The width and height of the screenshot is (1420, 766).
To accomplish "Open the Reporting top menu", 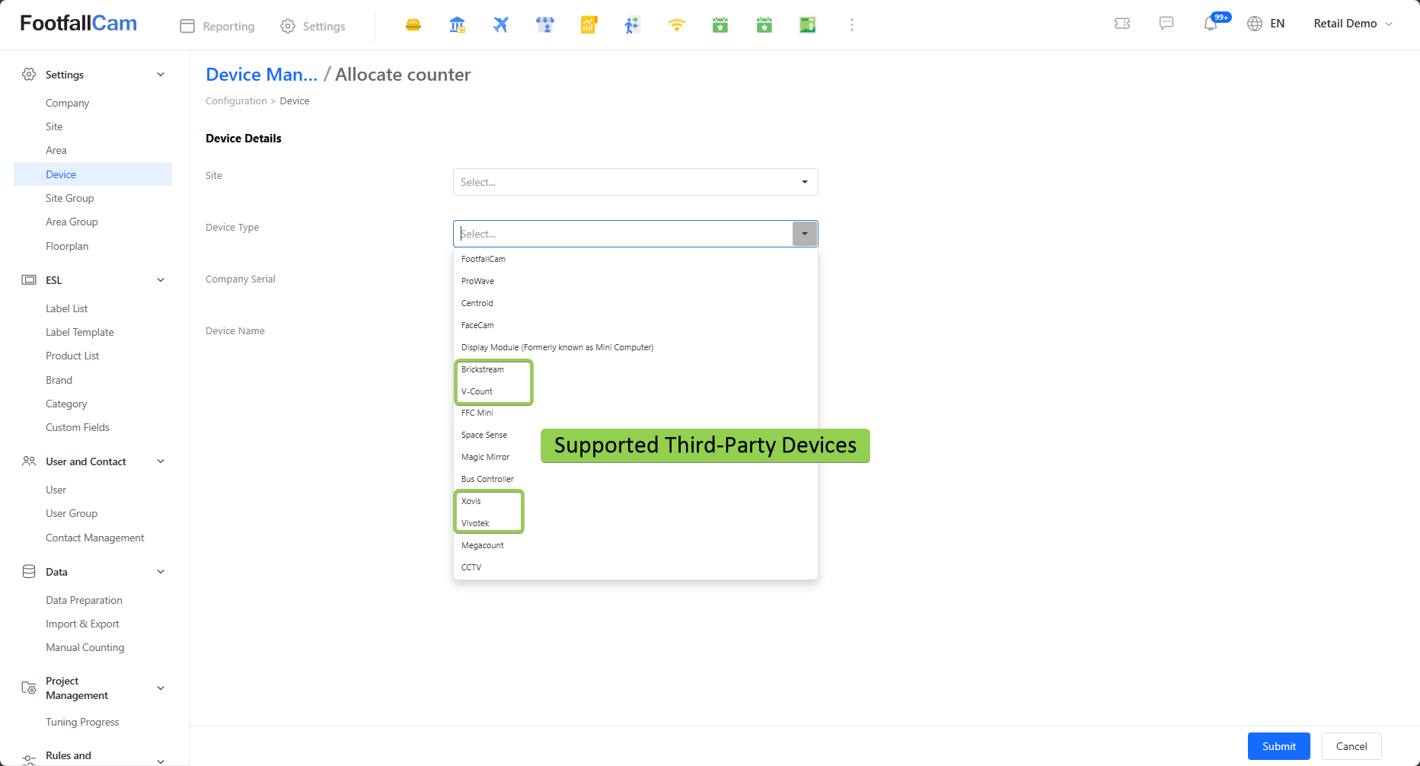I will pos(217,26).
